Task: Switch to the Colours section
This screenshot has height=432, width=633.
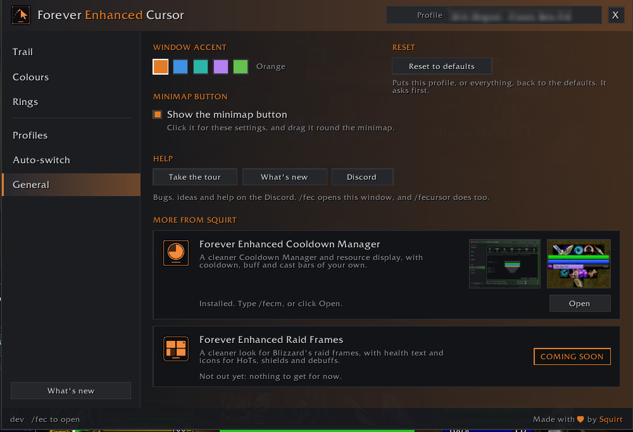Action: (x=71, y=77)
